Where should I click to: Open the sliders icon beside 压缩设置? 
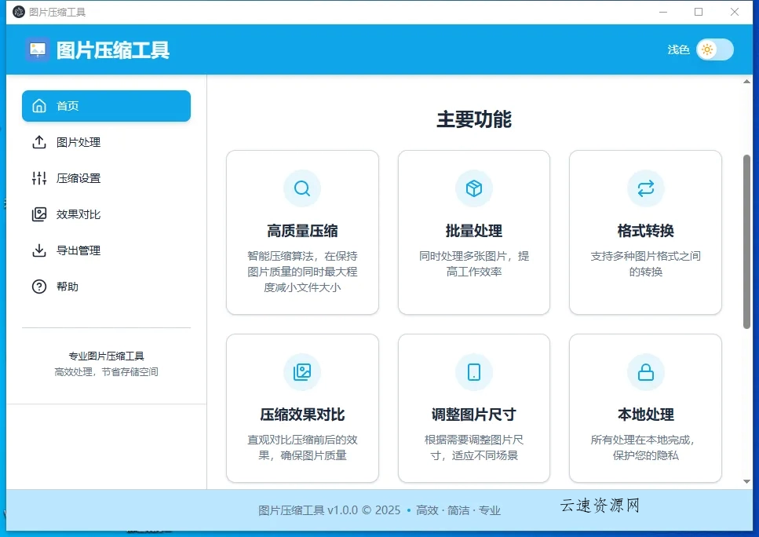[x=39, y=178]
